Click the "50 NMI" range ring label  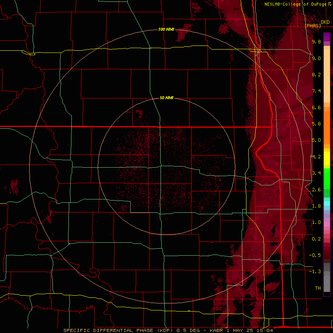pyautogui.click(x=166, y=98)
